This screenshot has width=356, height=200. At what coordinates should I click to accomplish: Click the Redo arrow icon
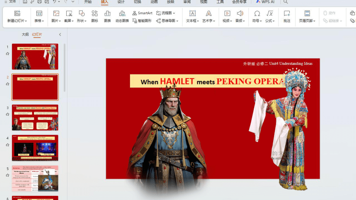66,2
